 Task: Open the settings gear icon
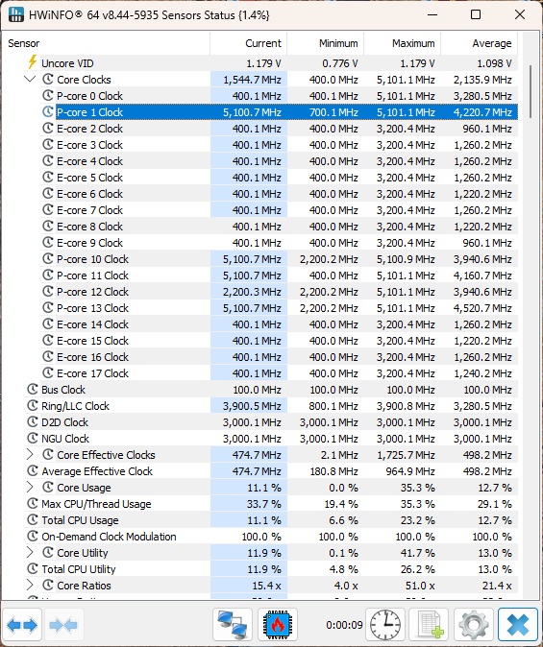click(x=474, y=625)
